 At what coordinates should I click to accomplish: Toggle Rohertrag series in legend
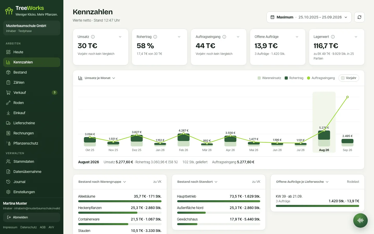click(294, 78)
